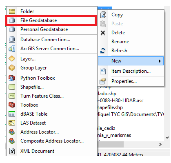
Task: Click the horizontal scrollbar right arrow
Action: pos(160,144)
